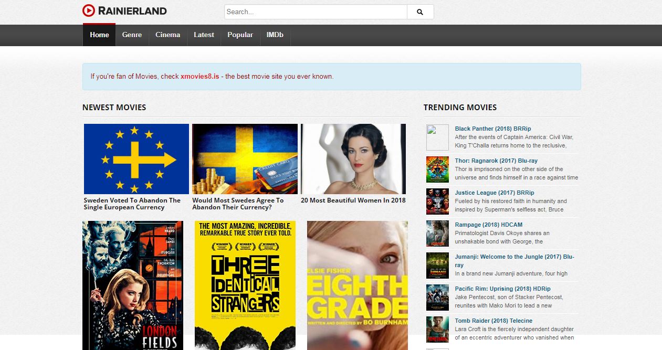
Task: Open the EU flag arrow thumbnail
Action: [x=136, y=159]
